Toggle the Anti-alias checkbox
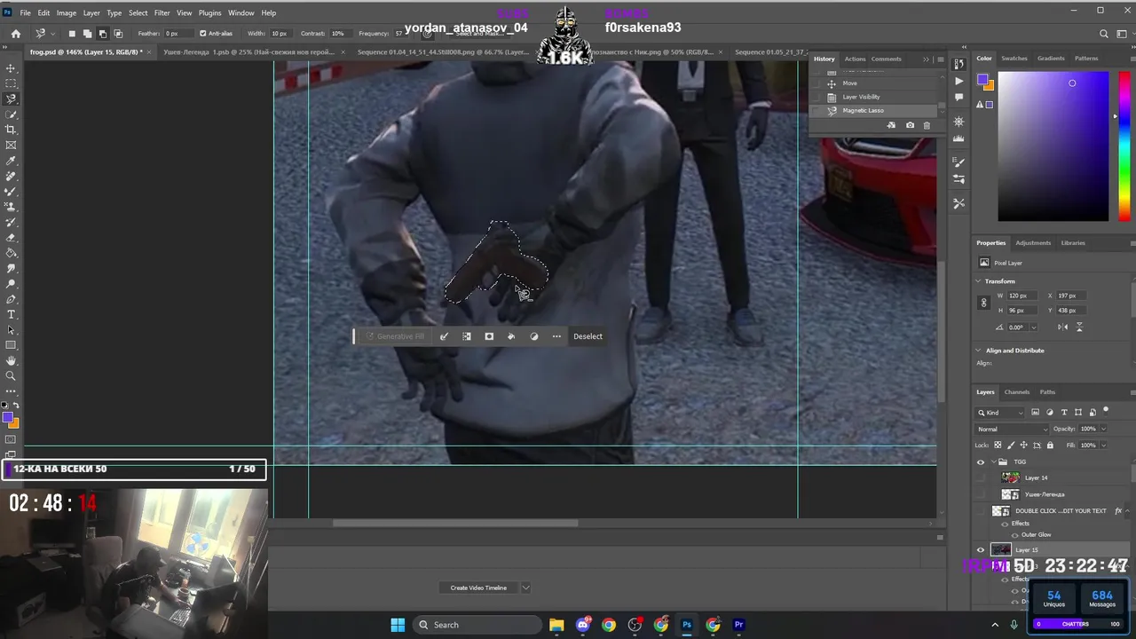The width and height of the screenshot is (1136, 639). click(203, 34)
